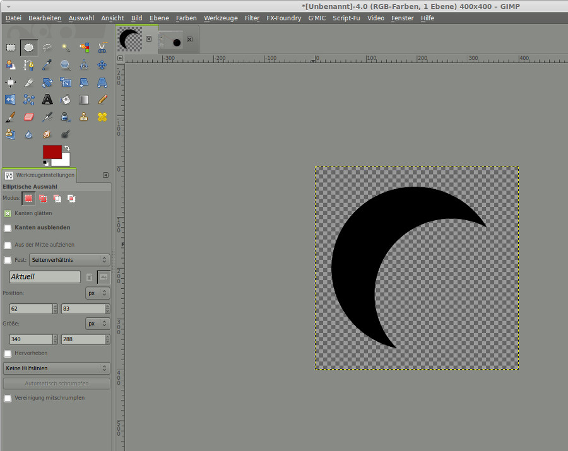Open the Filter menu
The width and height of the screenshot is (568, 451).
(x=252, y=18)
